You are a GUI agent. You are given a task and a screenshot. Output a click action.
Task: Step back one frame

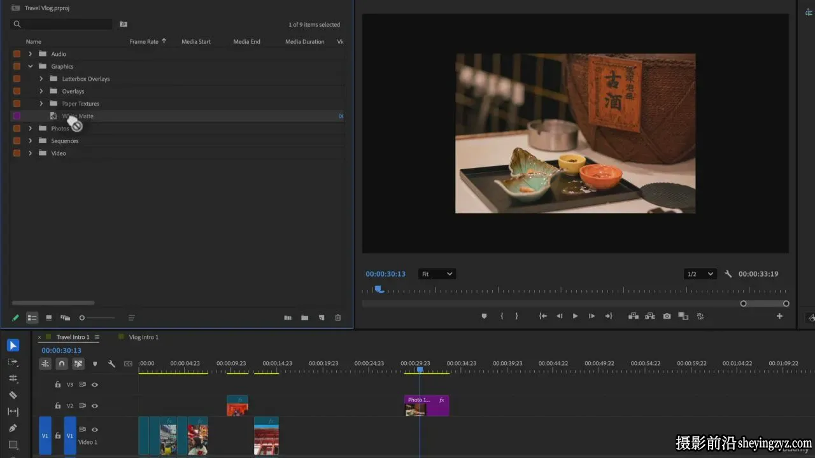(560, 316)
